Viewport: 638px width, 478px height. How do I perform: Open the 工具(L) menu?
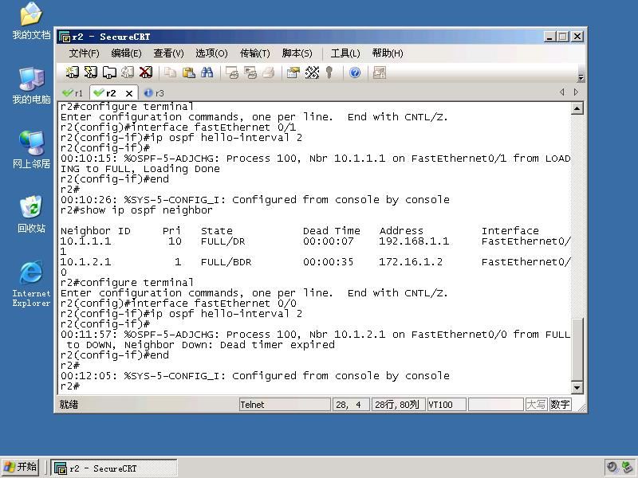pos(345,53)
